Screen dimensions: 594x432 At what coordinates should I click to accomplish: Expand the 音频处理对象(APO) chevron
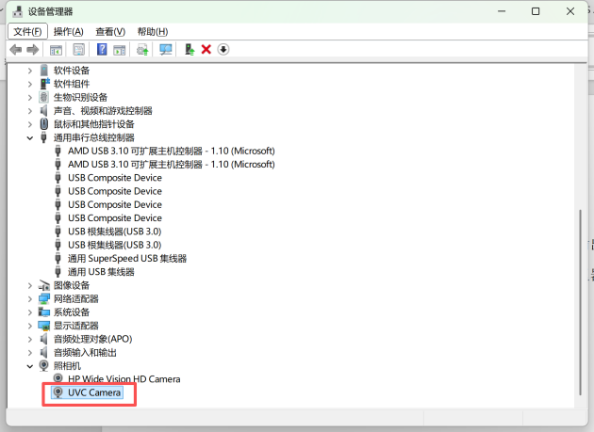[x=30, y=340]
